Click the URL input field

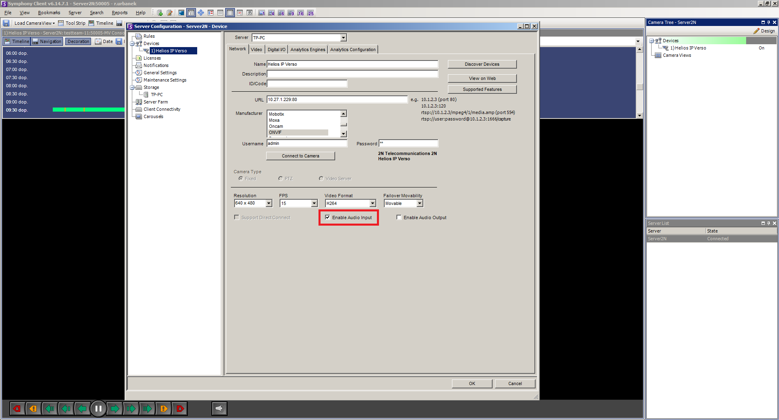tap(337, 99)
